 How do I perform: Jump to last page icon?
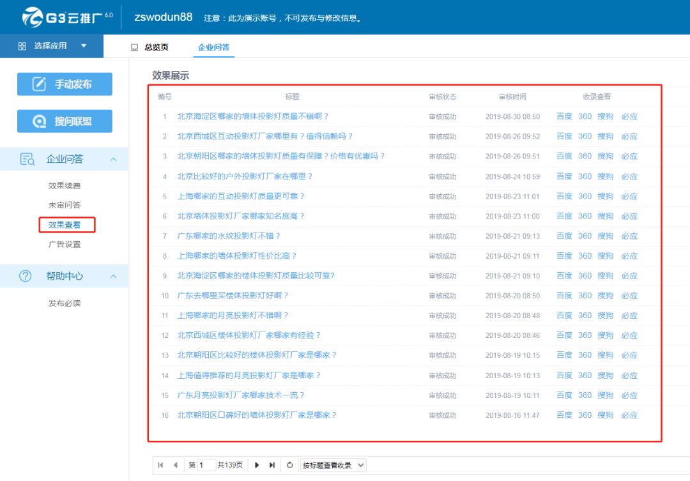pyautogui.click(x=272, y=465)
